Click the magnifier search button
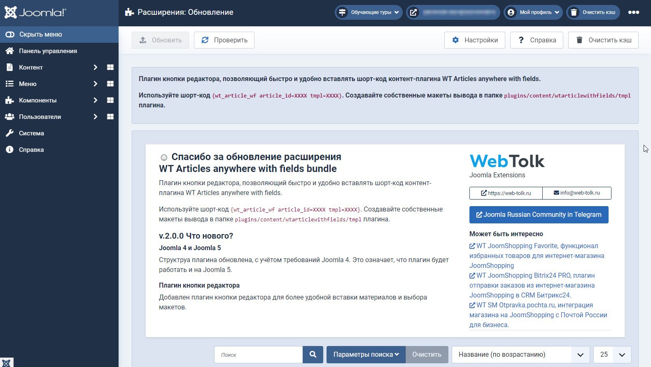The height and width of the screenshot is (367, 651). click(x=313, y=354)
